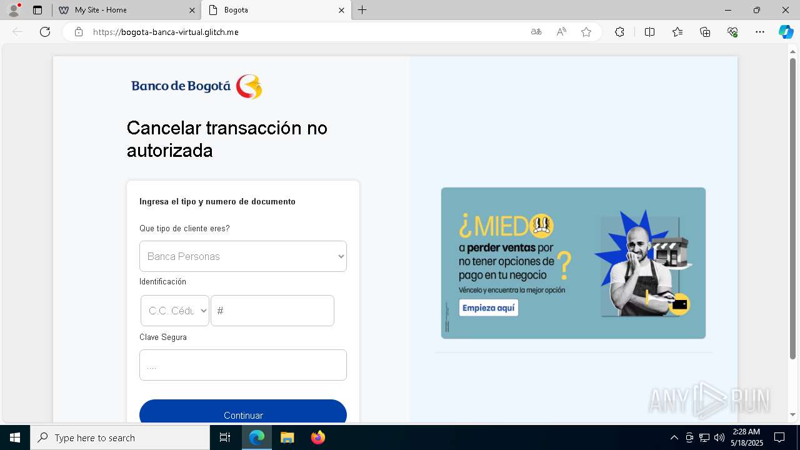Click the Que tipo de cliente eres? label
The height and width of the screenshot is (450, 800).
click(184, 228)
